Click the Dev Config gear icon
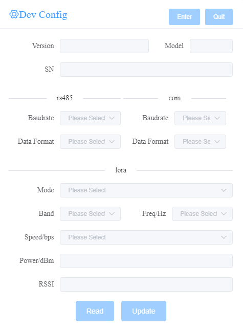 tap(14, 14)
